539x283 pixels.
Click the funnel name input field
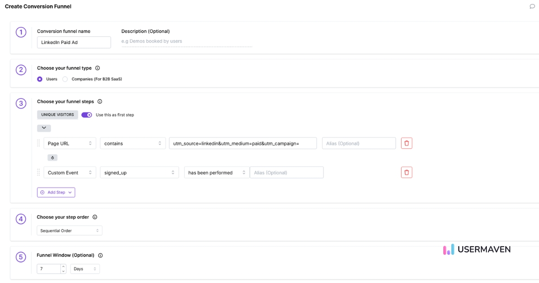point(74,42)
